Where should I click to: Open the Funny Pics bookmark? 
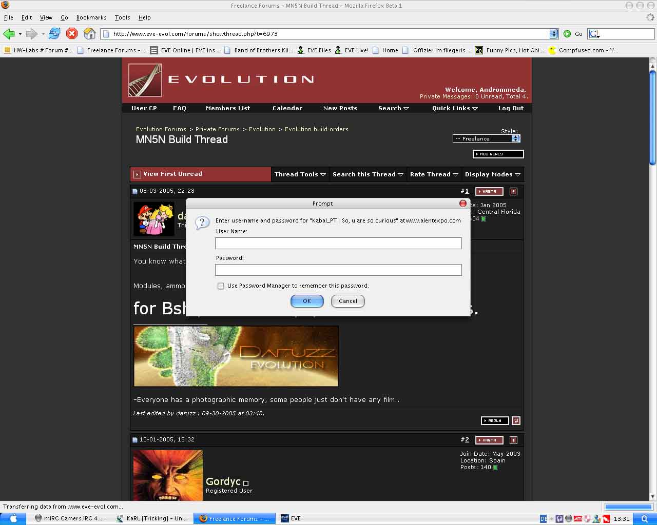click(x=509, y=50)
